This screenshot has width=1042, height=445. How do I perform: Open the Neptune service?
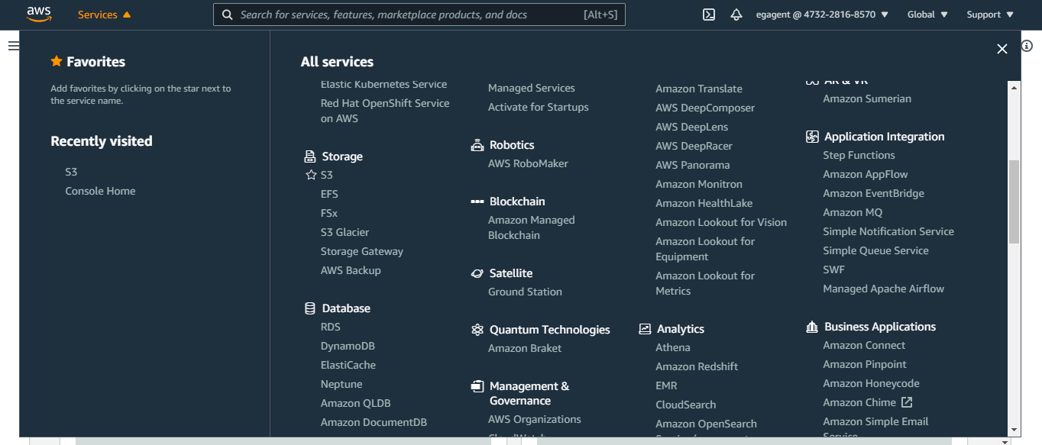341,384
